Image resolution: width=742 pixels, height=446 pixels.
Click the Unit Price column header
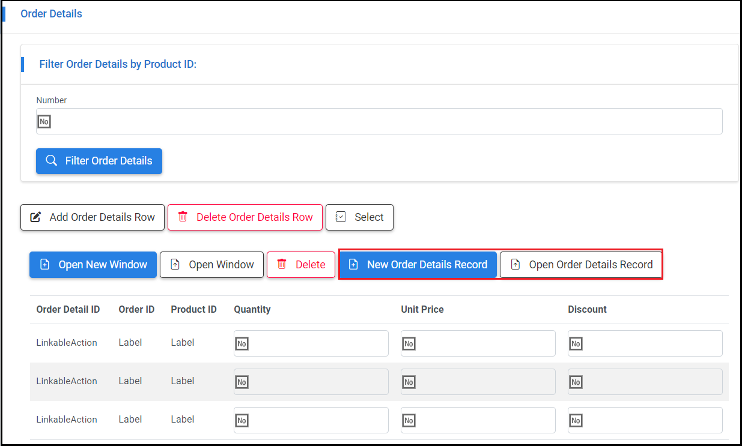pyautogui.click(x=422, y=310)
